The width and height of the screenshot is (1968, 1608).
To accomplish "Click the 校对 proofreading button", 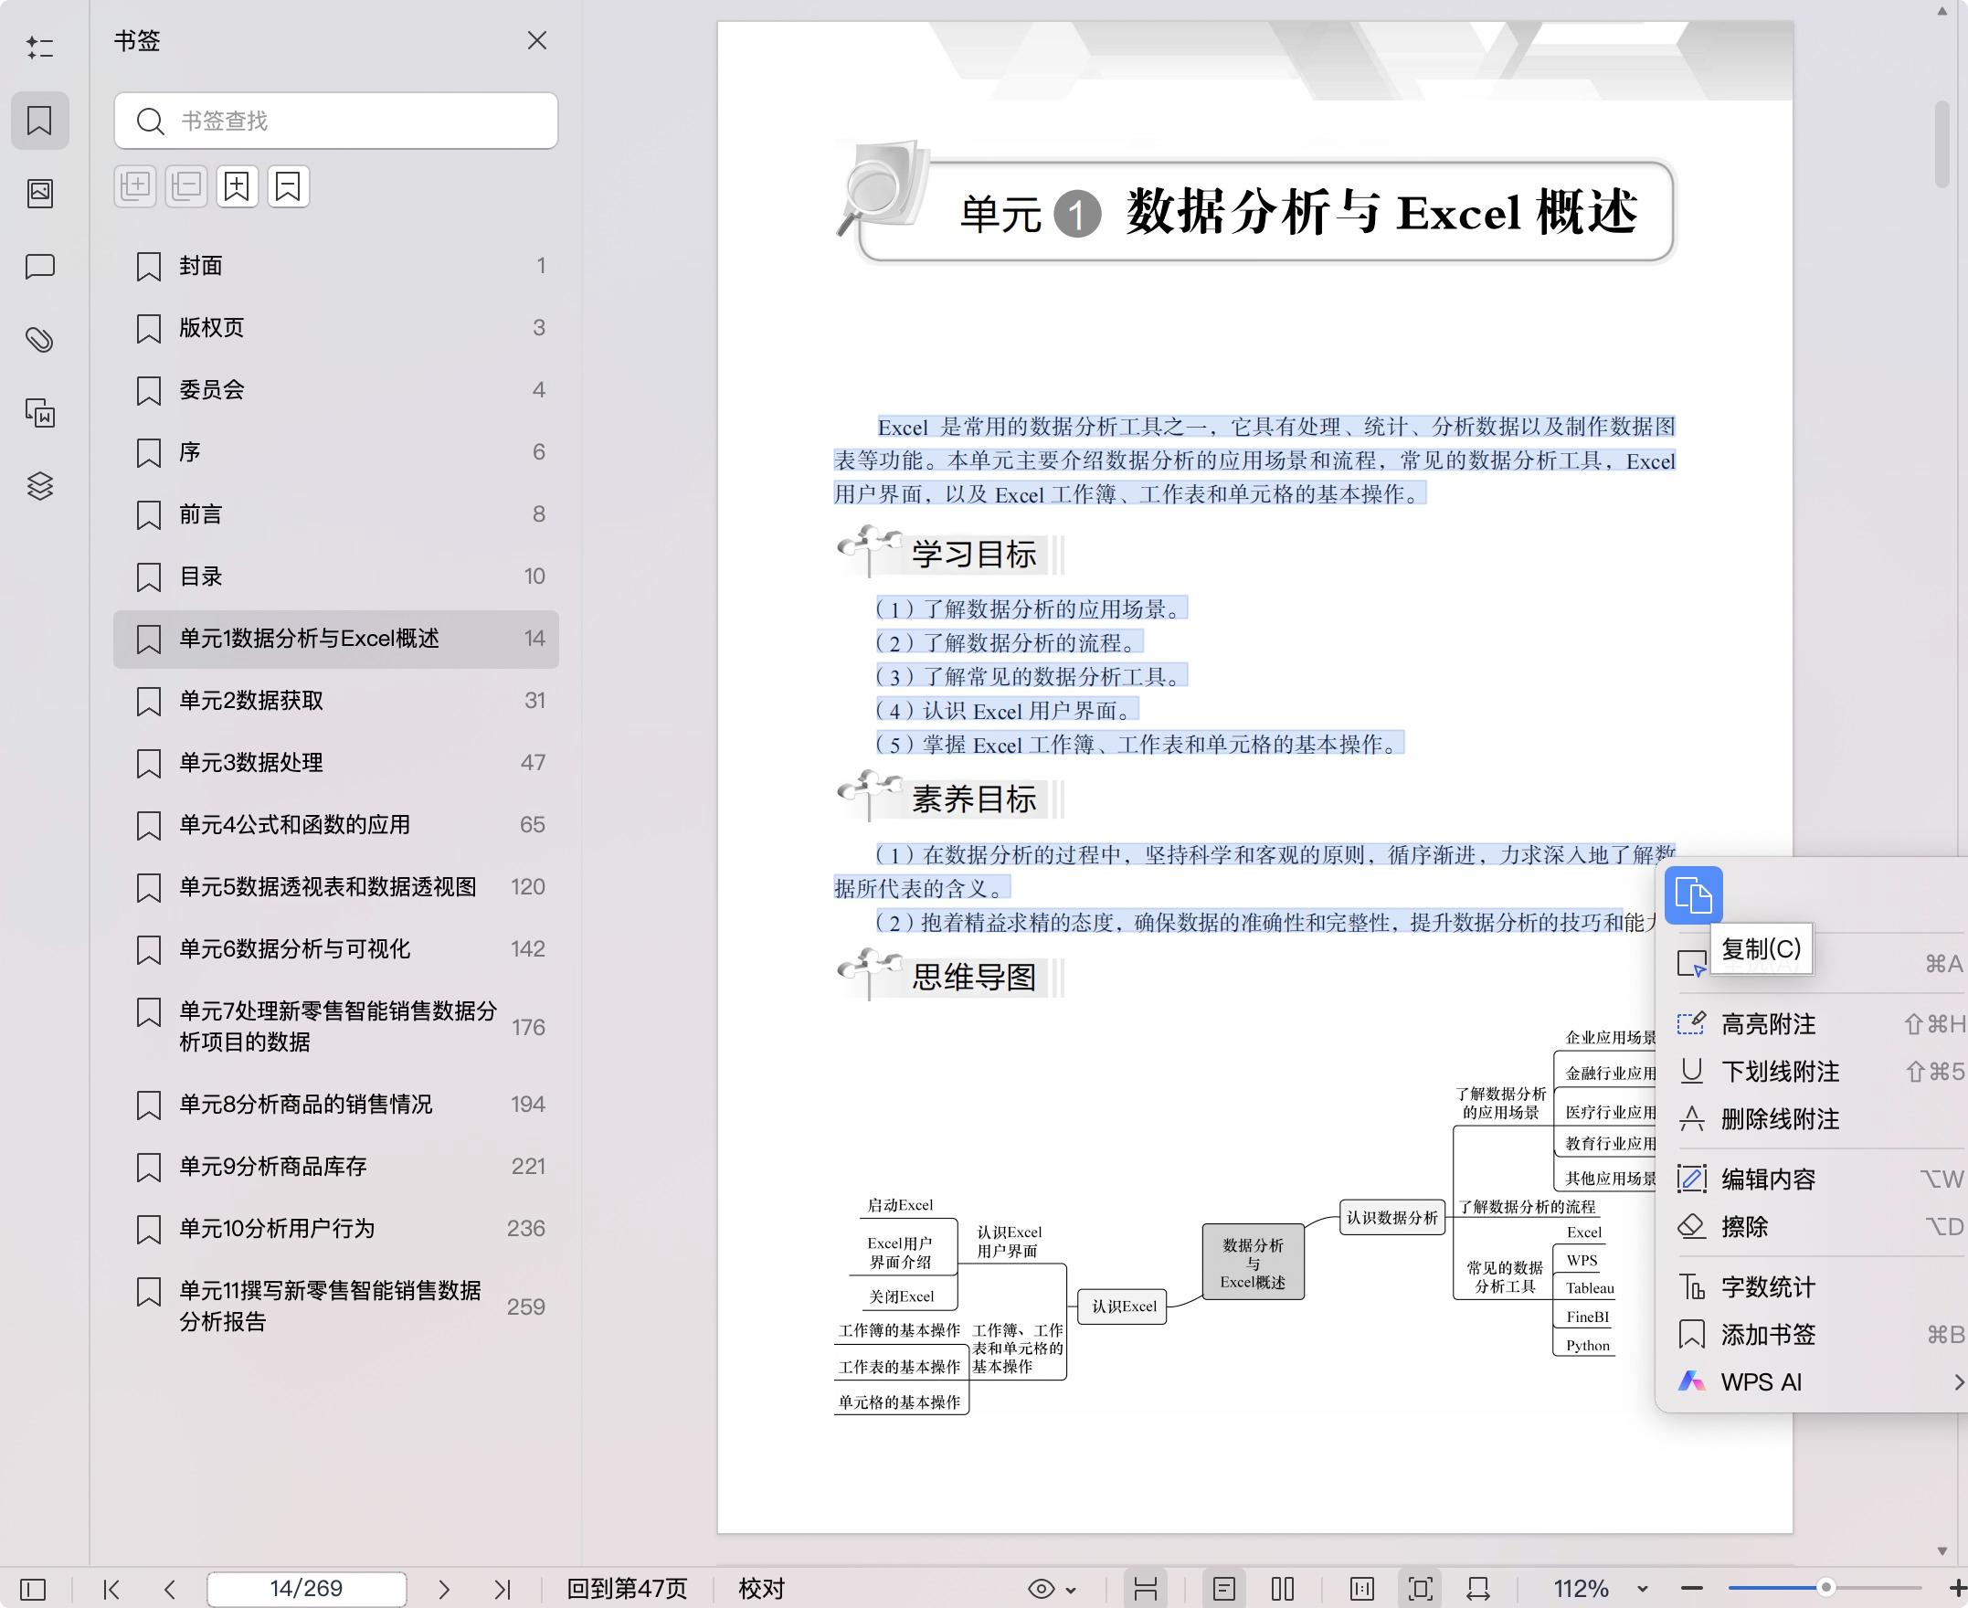I will pos(761,1590).
